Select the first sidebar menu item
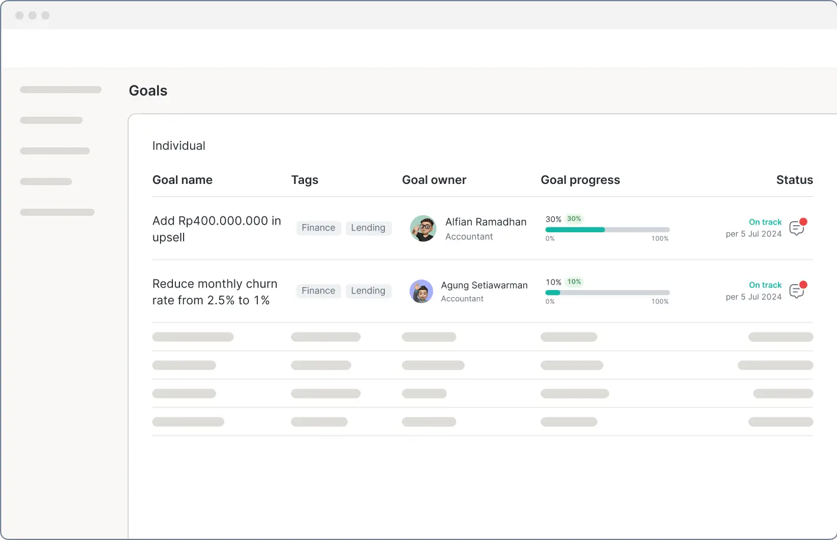Screen dimensions: 837x540 pos(61,90)
